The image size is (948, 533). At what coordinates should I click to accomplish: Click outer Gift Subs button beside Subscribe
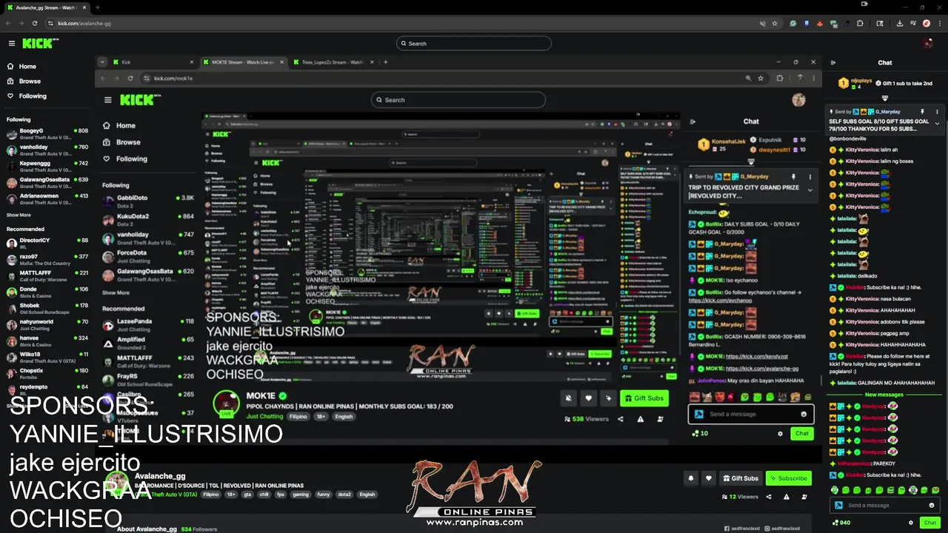pos(741,478)
